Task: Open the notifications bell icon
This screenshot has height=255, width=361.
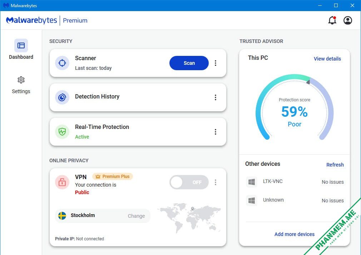Action: [332, 20]
